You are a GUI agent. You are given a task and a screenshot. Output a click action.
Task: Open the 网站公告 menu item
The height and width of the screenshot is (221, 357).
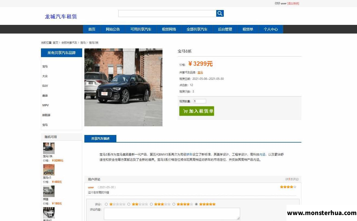click(113, 29)
